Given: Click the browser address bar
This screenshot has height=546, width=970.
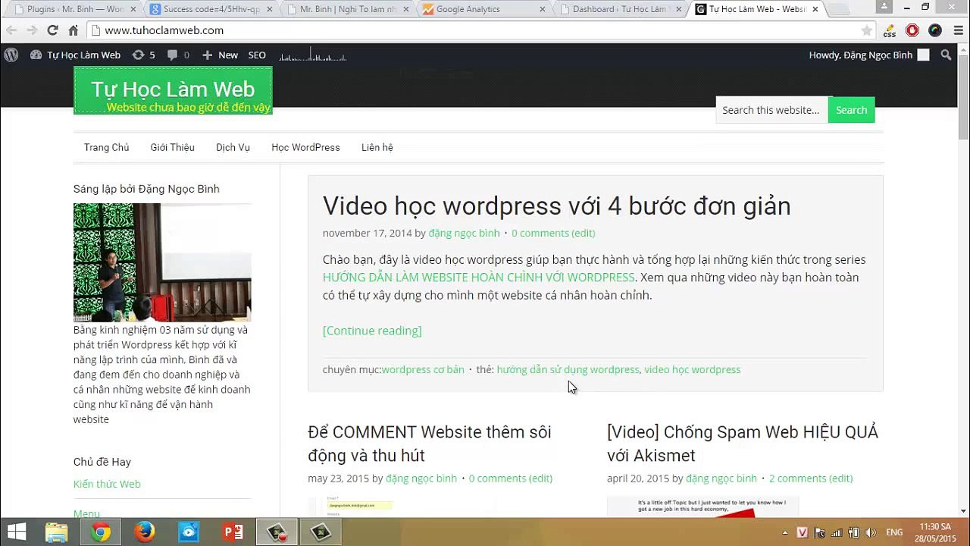Looking at the screenshot, I should pos(479,30).
